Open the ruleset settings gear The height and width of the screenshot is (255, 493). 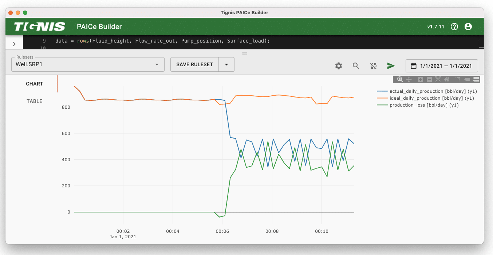[x=339, y=66]
